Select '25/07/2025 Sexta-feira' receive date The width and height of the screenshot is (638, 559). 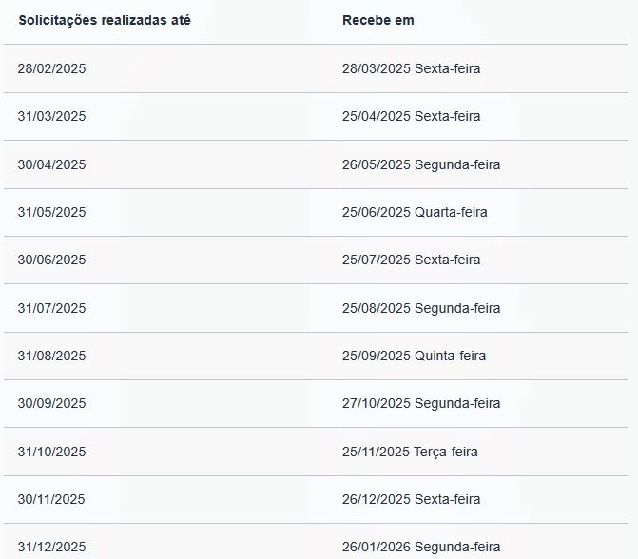(x=411, y=260)
